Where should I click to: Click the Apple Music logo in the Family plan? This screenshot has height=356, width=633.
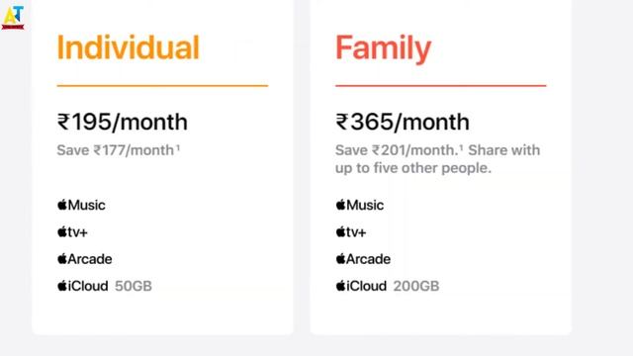[359, 205]
